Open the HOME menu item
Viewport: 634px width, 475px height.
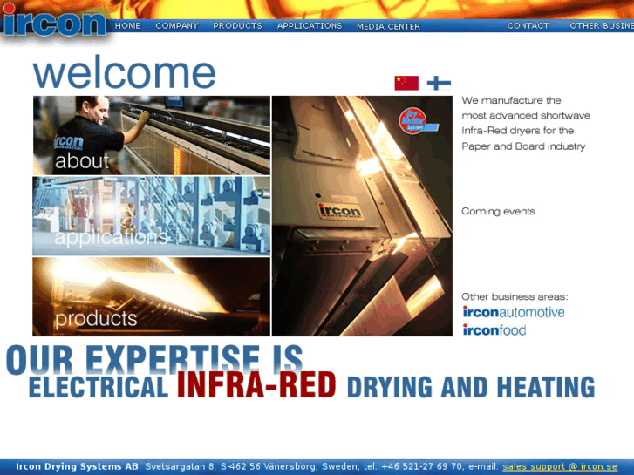click(x=128, y=26)
